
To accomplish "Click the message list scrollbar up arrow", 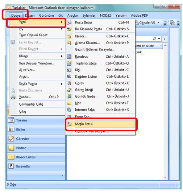I will tap(165, 45).
